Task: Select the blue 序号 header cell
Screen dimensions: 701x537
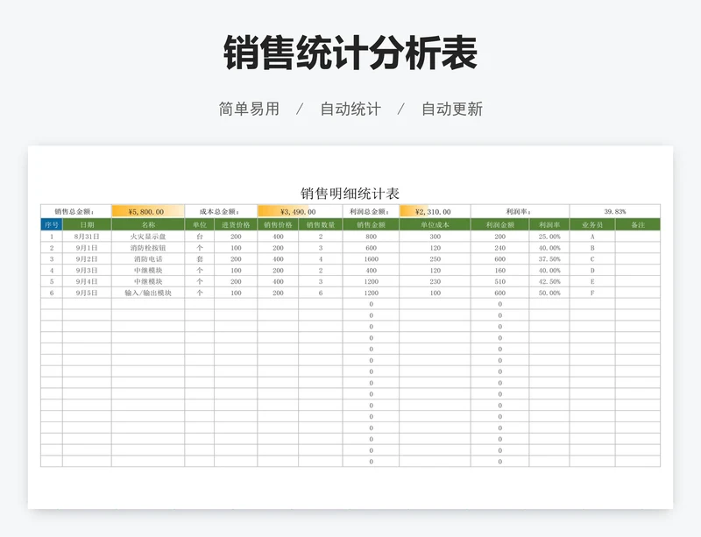Action: (52, 224)
